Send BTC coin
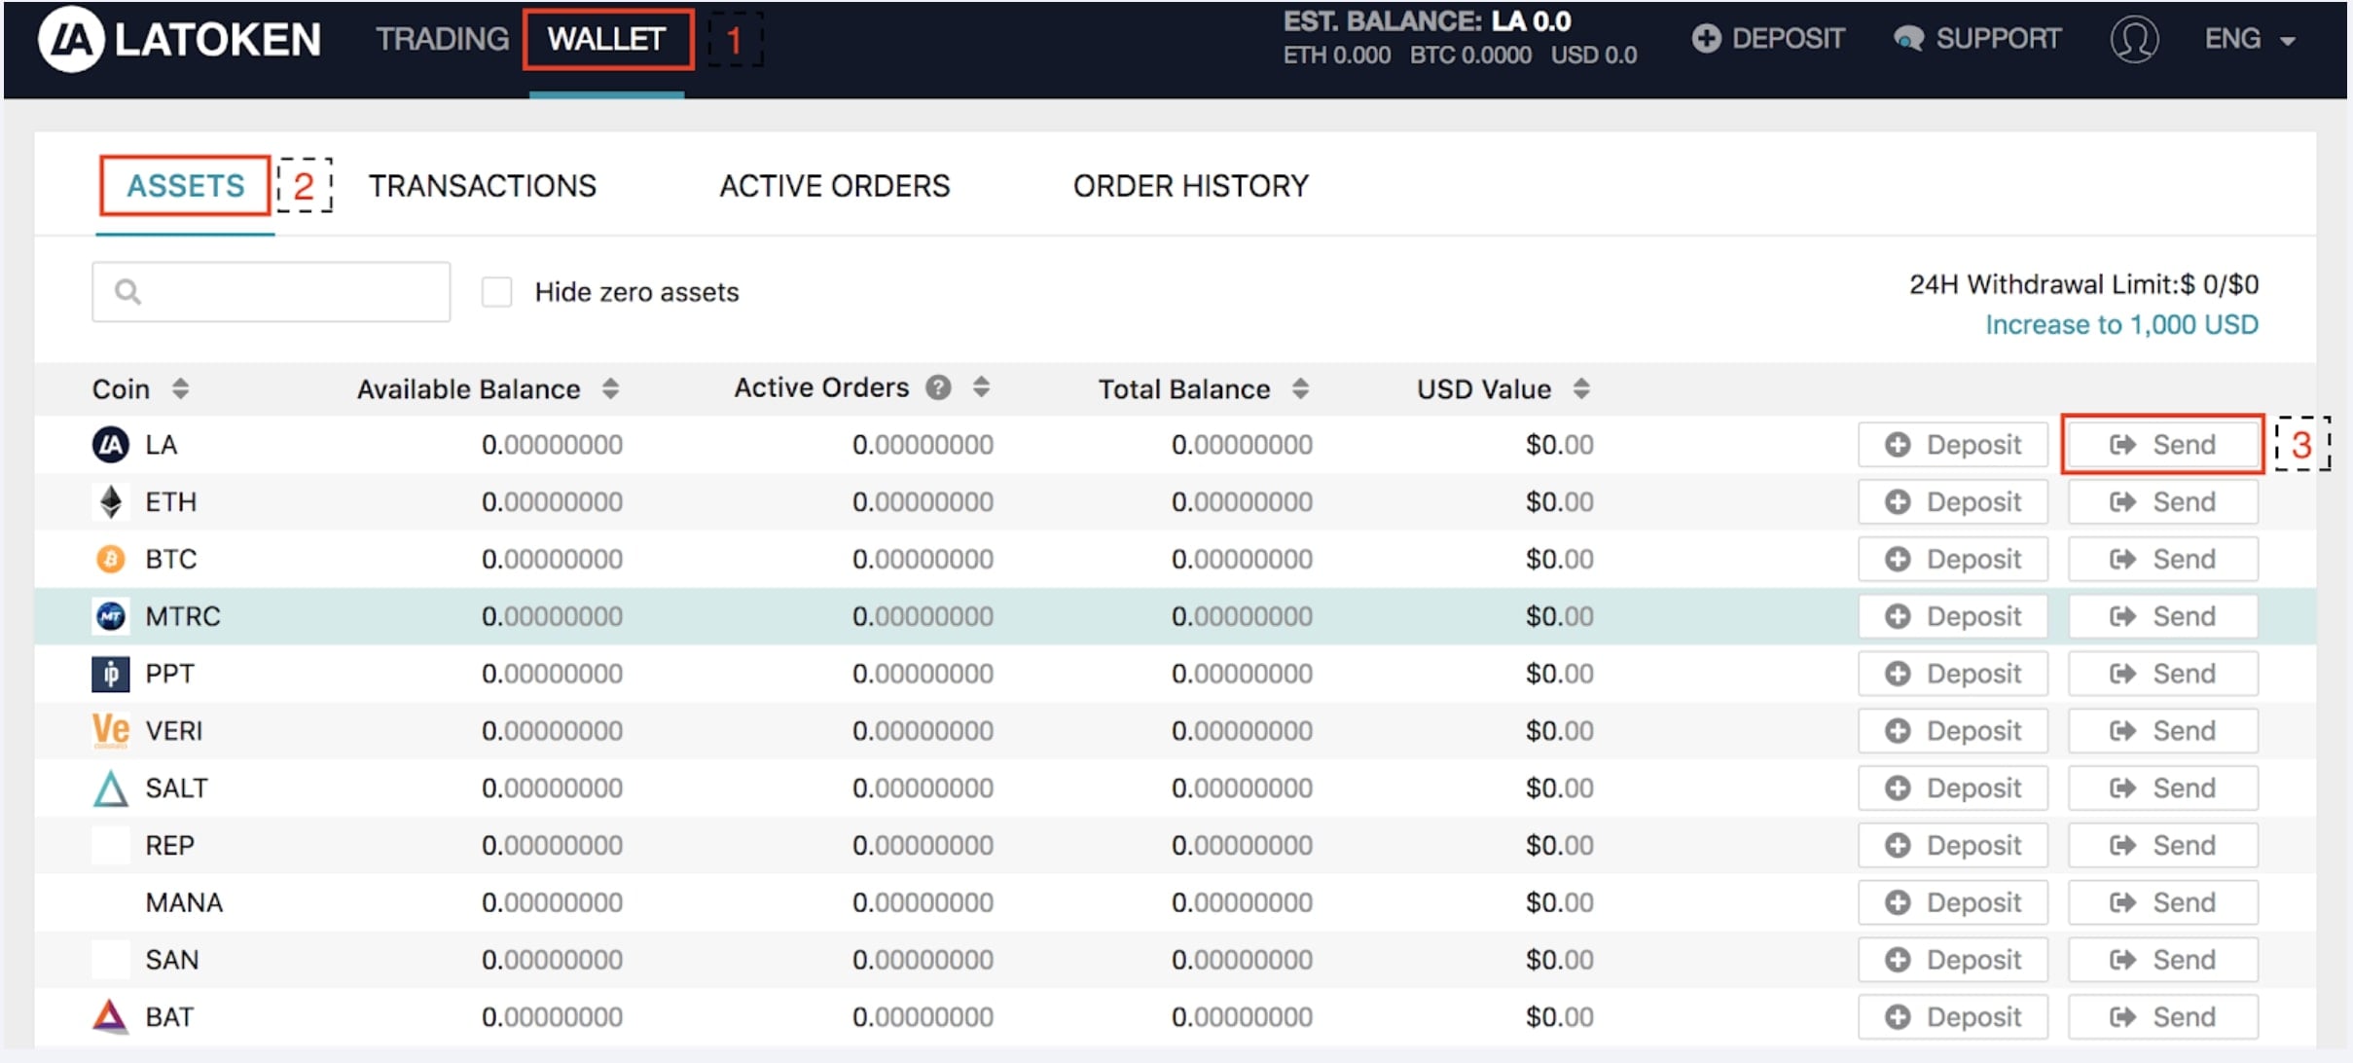 pos(2162,559)
